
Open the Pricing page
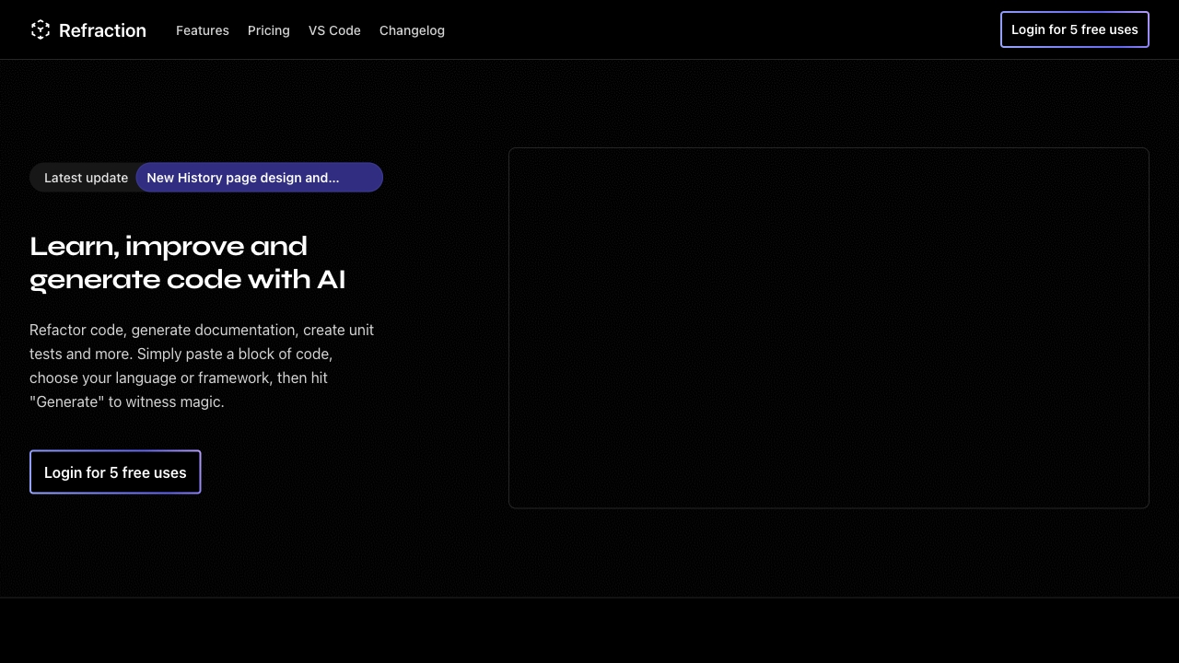click(x=268, y=30)
